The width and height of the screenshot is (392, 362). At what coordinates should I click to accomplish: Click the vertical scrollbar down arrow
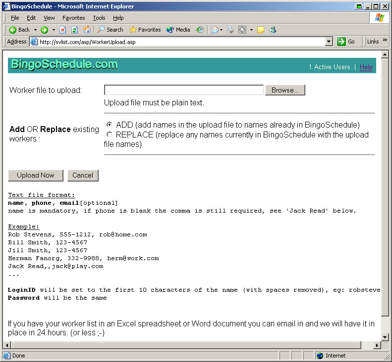(x=385, y=337)
